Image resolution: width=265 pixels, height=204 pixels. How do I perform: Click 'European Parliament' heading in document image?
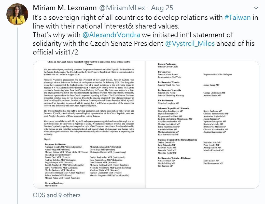55,144
